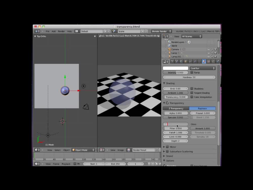This screenshot has width=253, height=190.
Task: Open the Object Mode selector
Action: point(83,150)
